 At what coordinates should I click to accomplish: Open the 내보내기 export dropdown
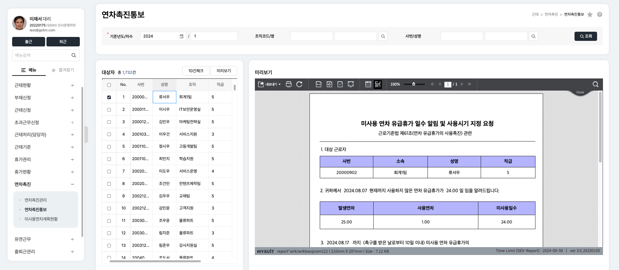click(x=269, y=84)
